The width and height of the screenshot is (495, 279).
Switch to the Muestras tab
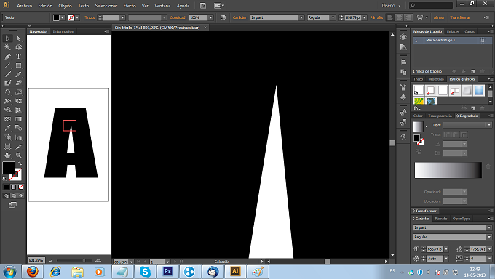[x=436, y=79]
